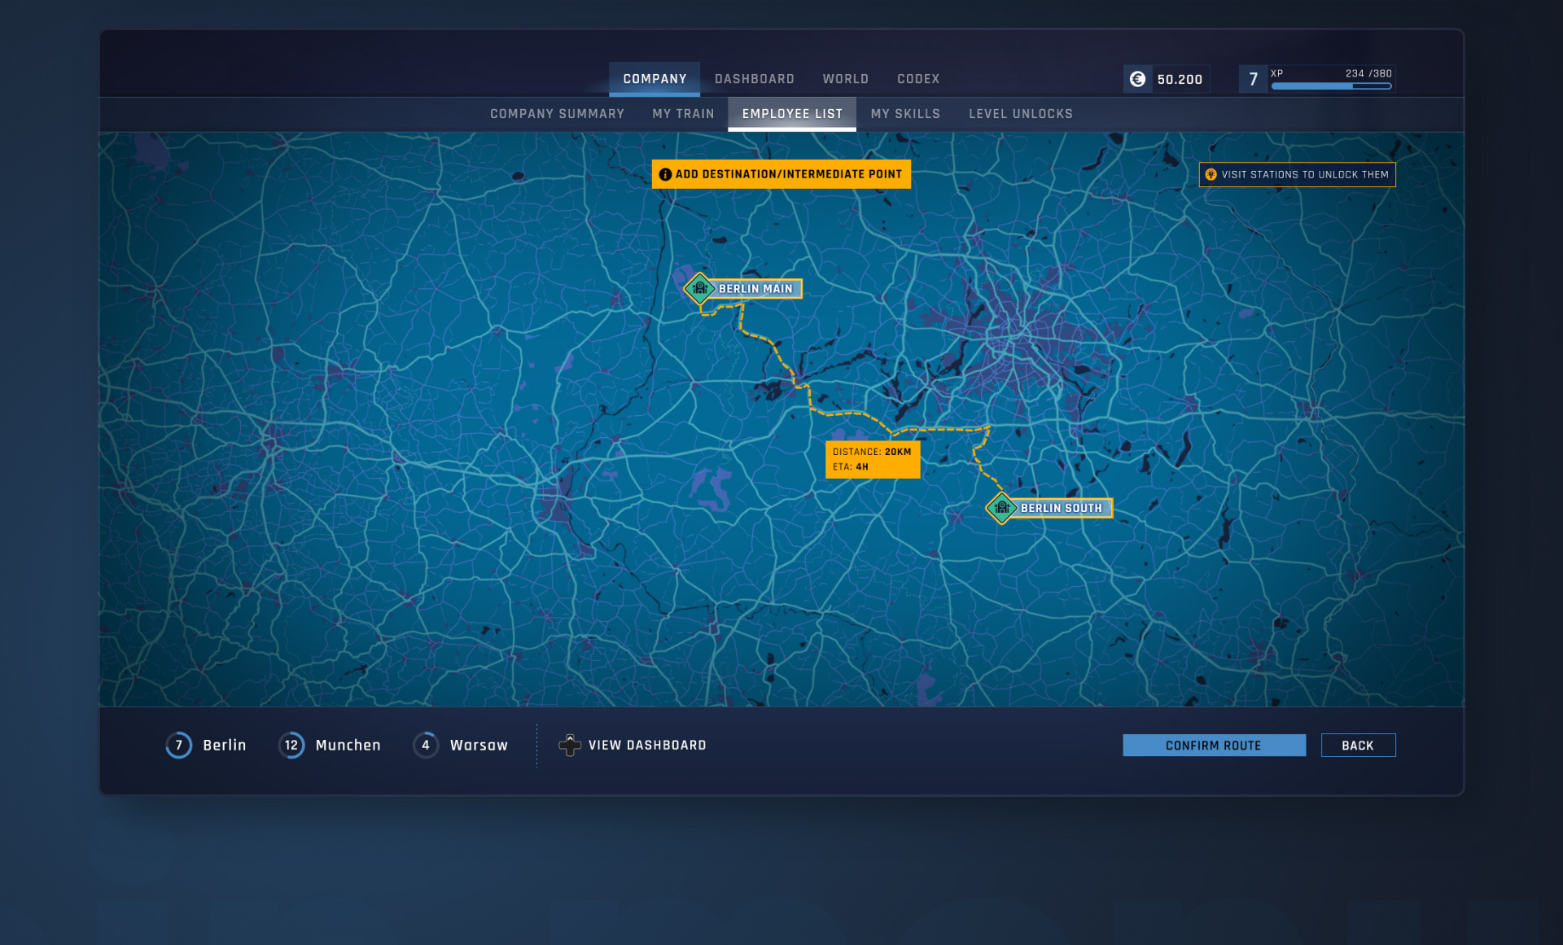Viewport: 1563px width, 945px height.
Task: Click the Berlin Main station diamond icon
Action: 699,288
